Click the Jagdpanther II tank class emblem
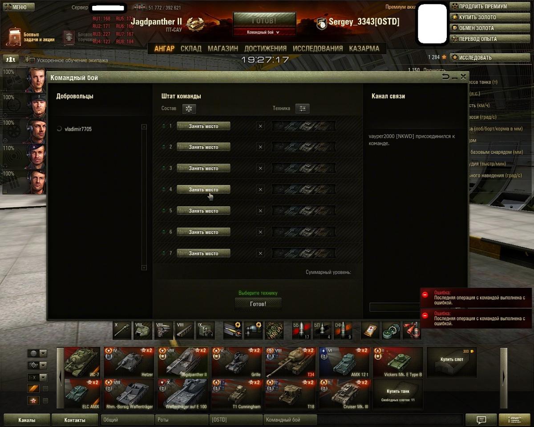This screenshot has width=534, height=427. tap(194, 24)
